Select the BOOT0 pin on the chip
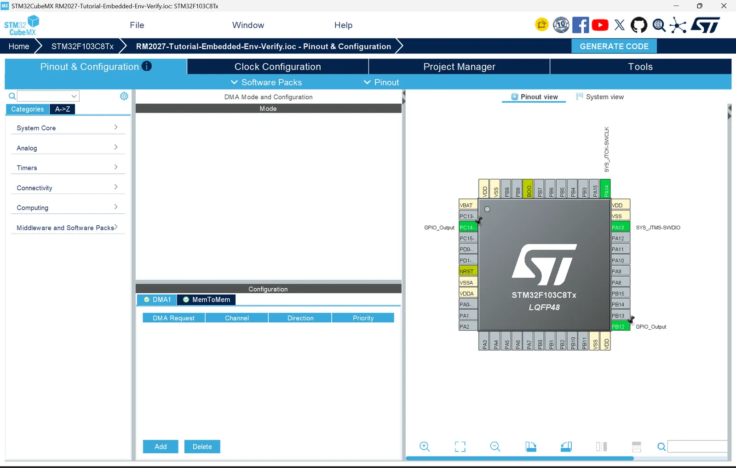This screenshot has width=736, height=468. (529, 188)
